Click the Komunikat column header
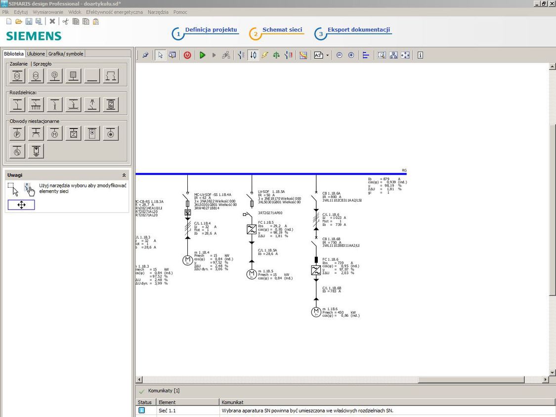556x417 pixels. (387, 402)
